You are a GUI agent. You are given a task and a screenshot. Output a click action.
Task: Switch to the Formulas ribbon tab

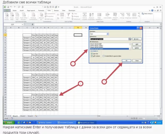pyautogui.click(x=41, y=10)
